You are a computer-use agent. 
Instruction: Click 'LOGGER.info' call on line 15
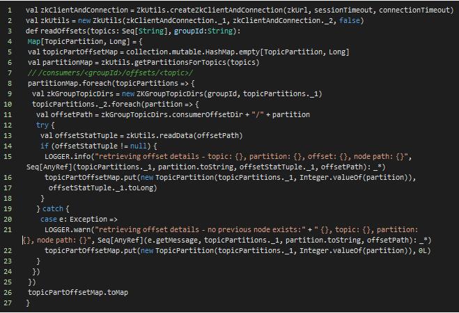click(68, 156)
